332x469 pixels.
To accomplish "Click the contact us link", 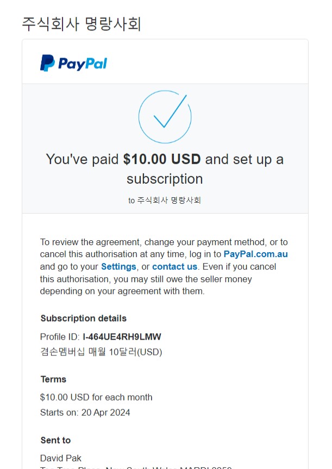I will [174, 267].
